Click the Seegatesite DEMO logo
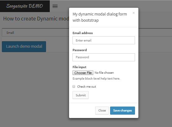Image resolution: width=172 pixels, height=127 pixels. (25, 6)
